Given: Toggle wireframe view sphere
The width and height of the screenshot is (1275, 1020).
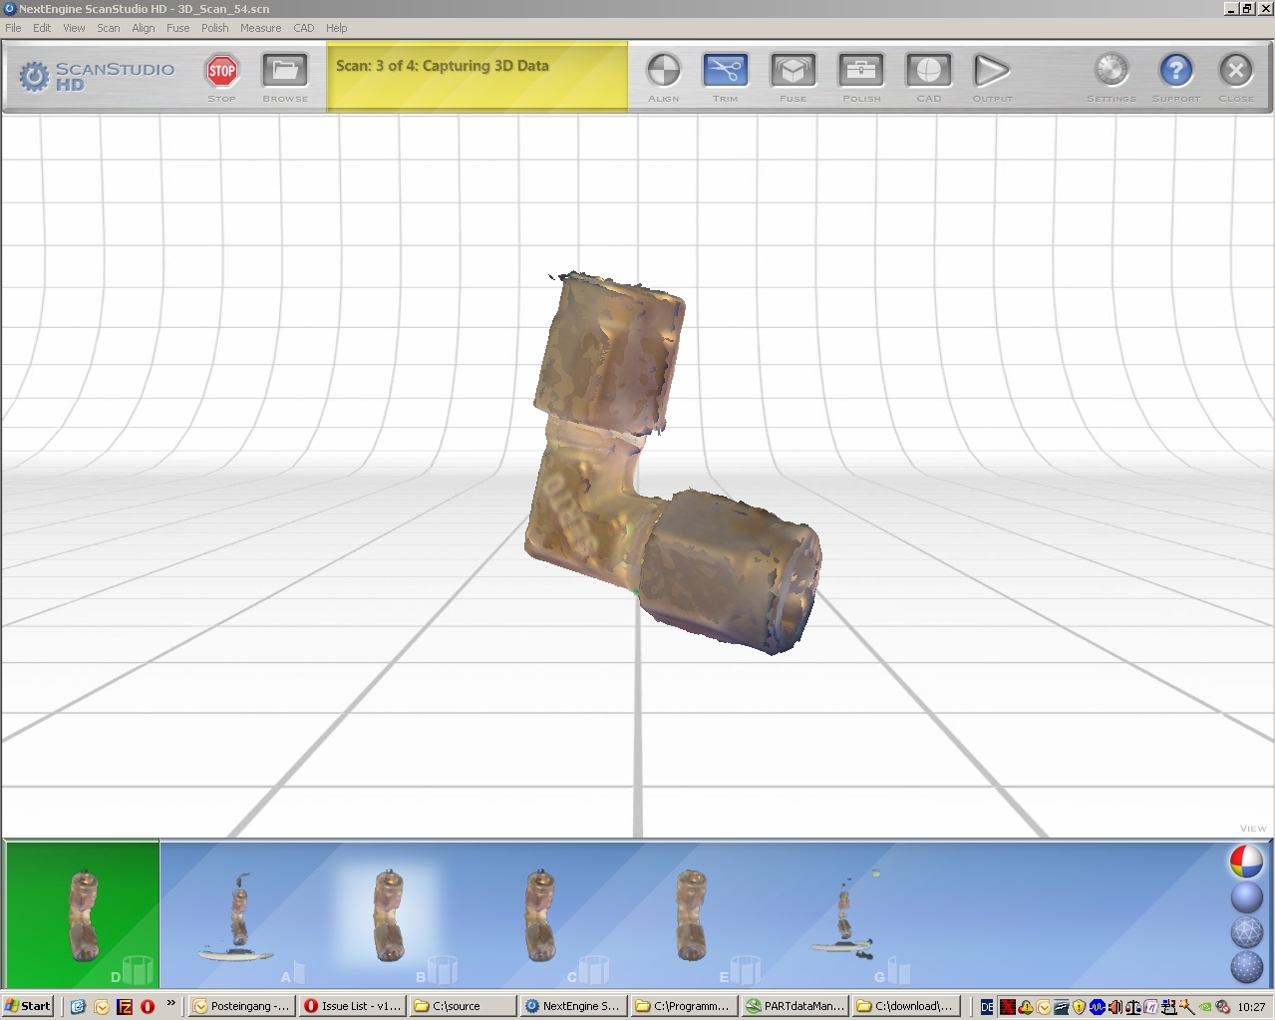Looking at the screenshot, I should (x=1246, y=932).
